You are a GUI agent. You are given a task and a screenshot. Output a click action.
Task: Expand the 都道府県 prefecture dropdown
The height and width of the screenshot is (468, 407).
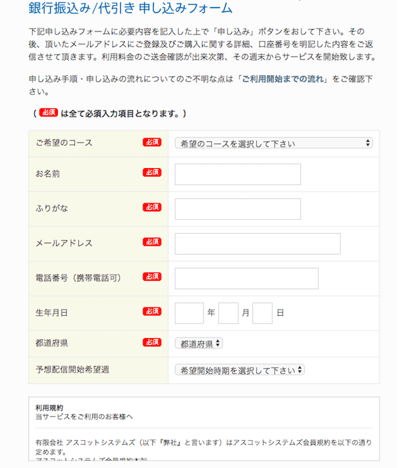point(198,344)
